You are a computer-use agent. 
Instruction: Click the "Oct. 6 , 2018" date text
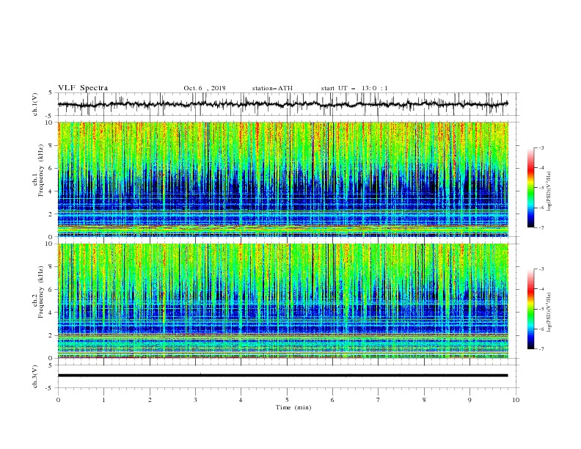click(205, 88)
